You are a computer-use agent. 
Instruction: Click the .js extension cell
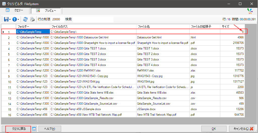click(205, 87)
